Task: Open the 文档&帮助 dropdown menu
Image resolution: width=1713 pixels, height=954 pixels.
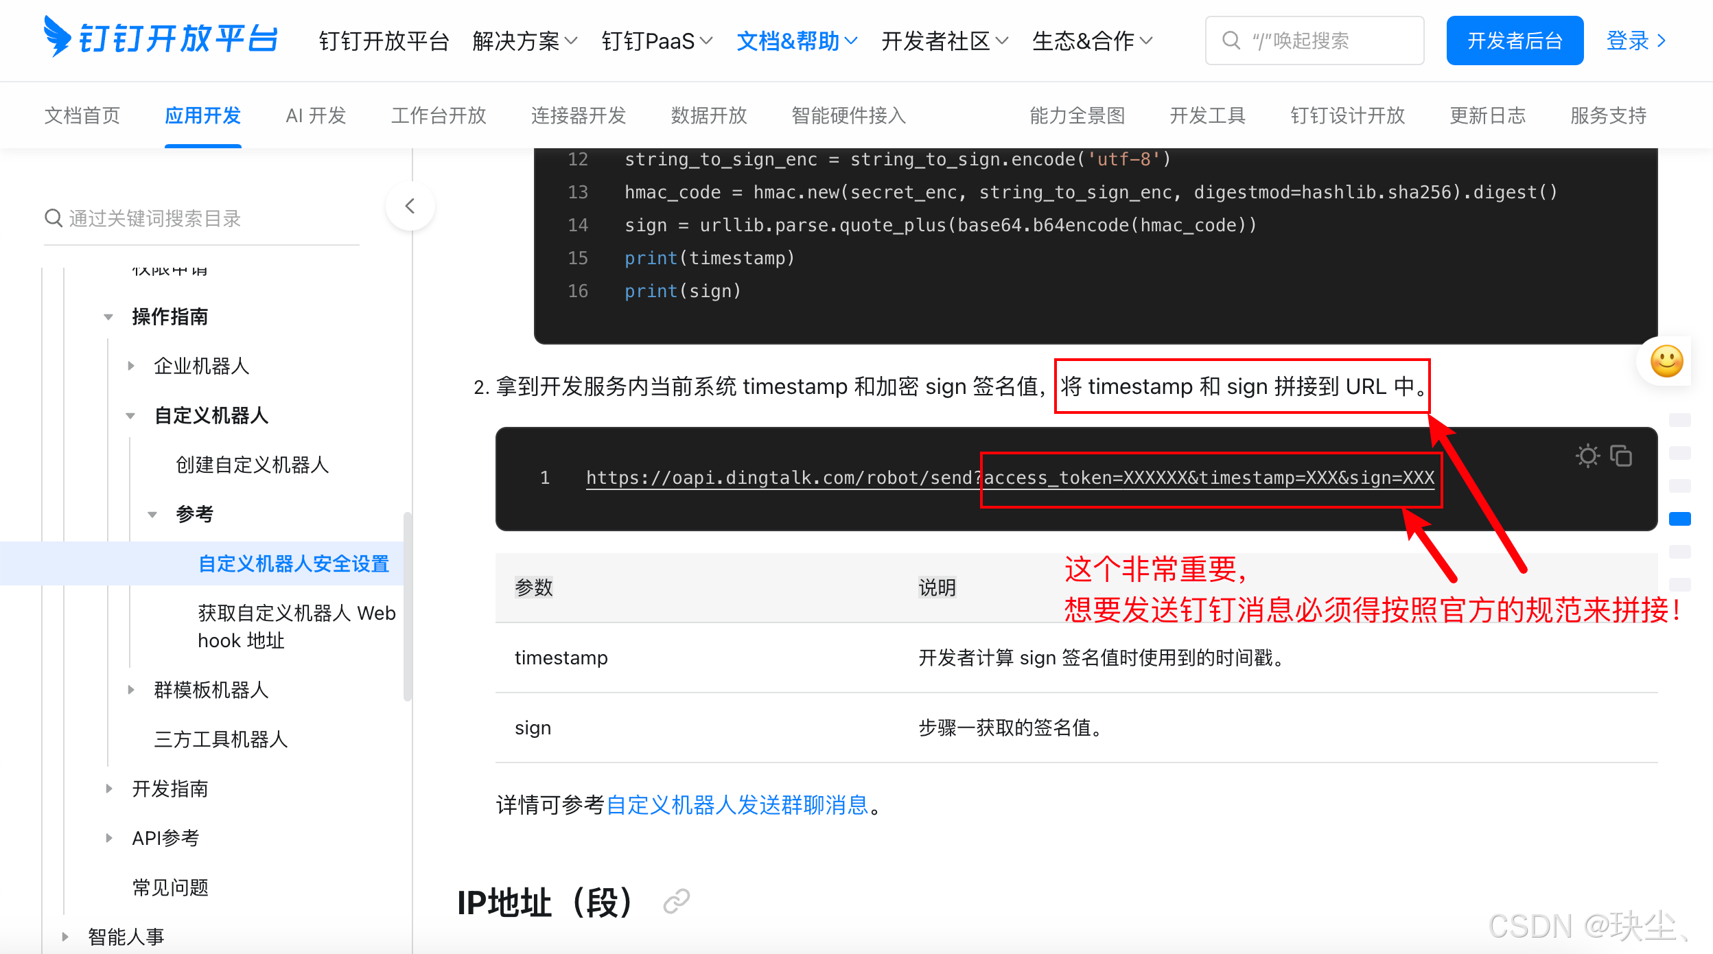Action: [797, 41]
